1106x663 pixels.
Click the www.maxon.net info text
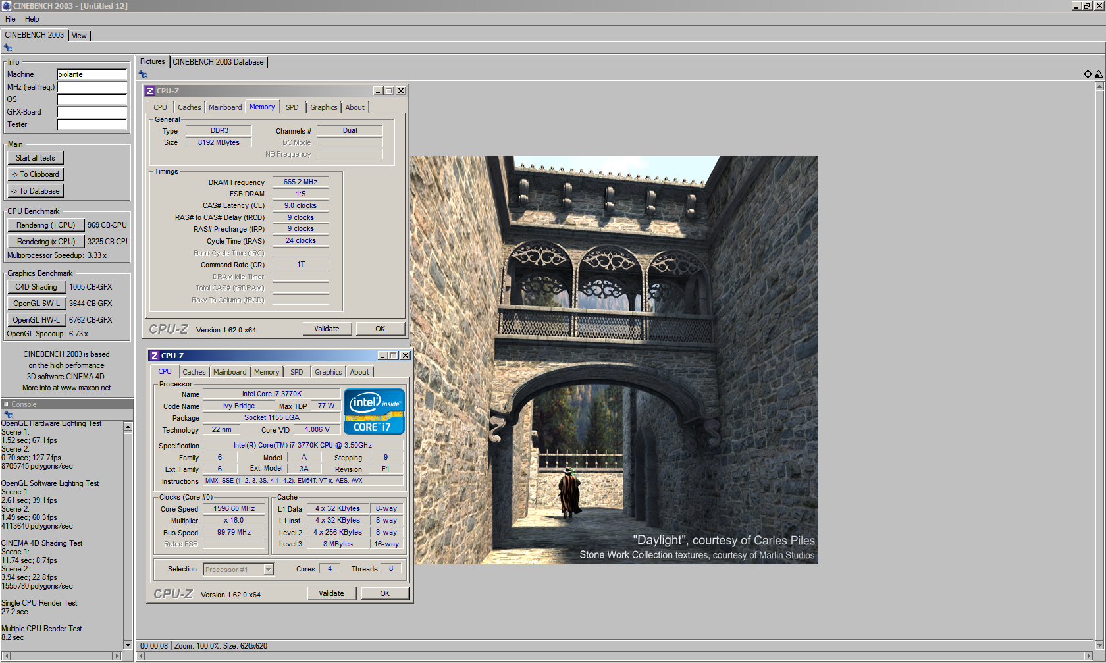(x=86, y=388)
